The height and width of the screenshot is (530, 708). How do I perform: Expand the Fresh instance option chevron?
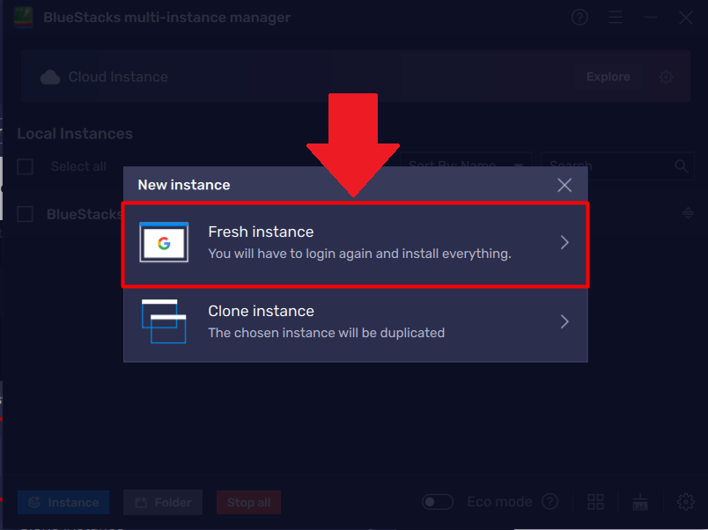tap(564, 242)
